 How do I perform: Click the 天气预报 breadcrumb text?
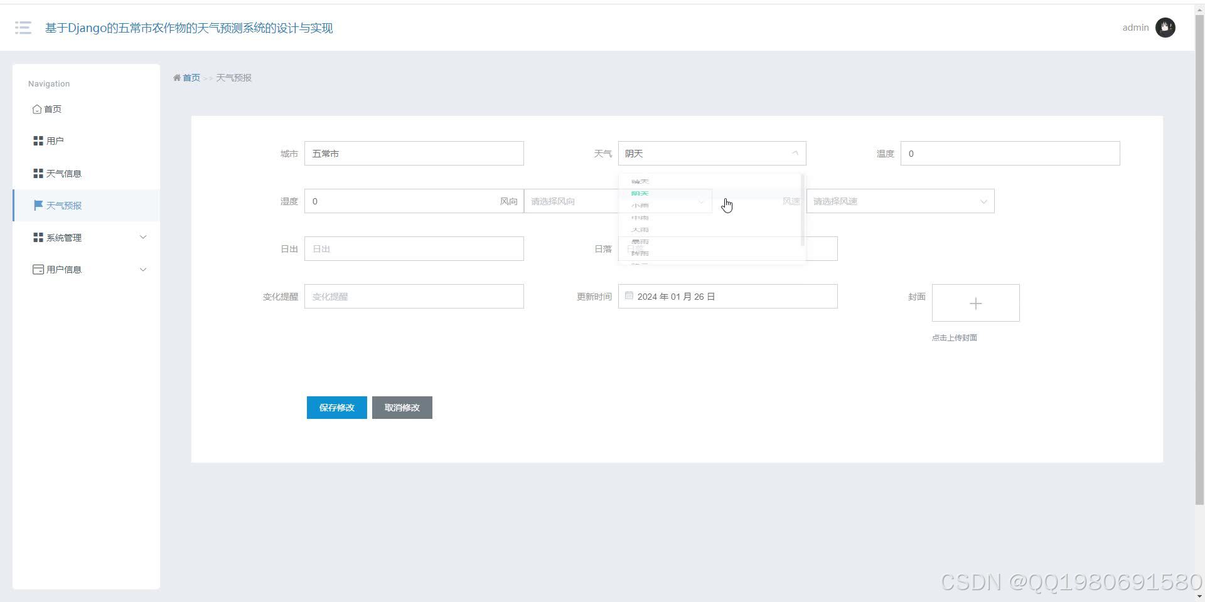coord(233,78)
